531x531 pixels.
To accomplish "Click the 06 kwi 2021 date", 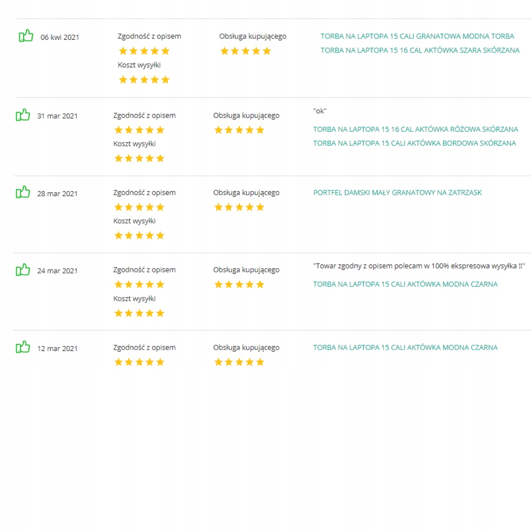I will (x=59, y=37).
